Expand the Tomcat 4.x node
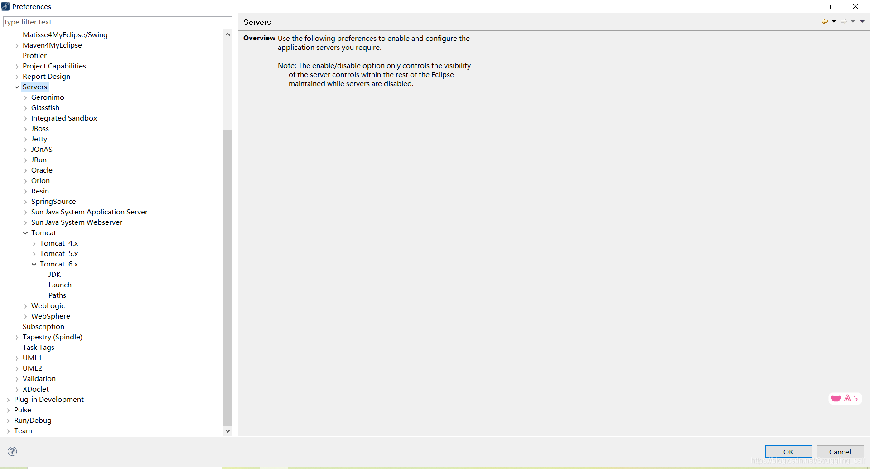The image size is (870, 469). [x=34, y=243]
